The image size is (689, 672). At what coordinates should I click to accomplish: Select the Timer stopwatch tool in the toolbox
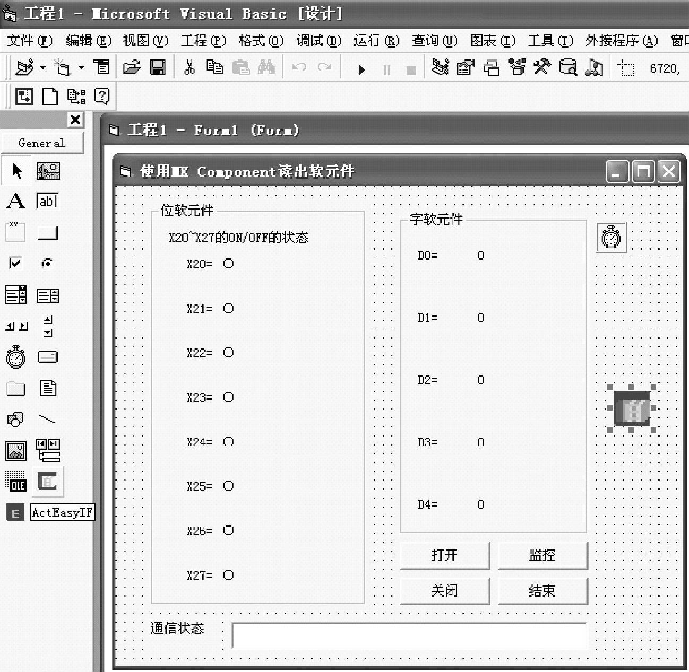point(16,356)
